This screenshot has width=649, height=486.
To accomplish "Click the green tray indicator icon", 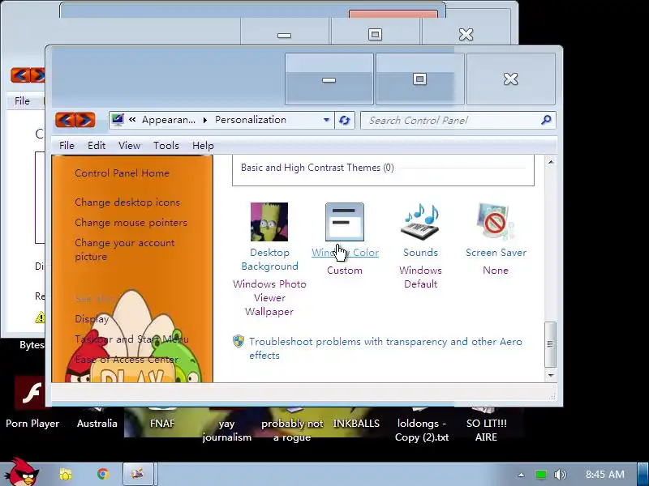I will tap(540, 475).
